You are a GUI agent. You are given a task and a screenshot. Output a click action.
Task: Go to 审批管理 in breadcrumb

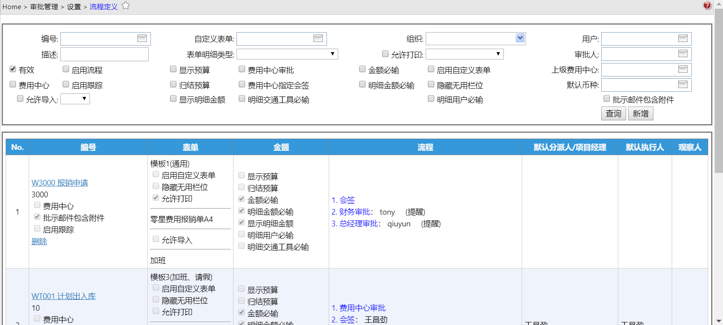click(44, 7)
